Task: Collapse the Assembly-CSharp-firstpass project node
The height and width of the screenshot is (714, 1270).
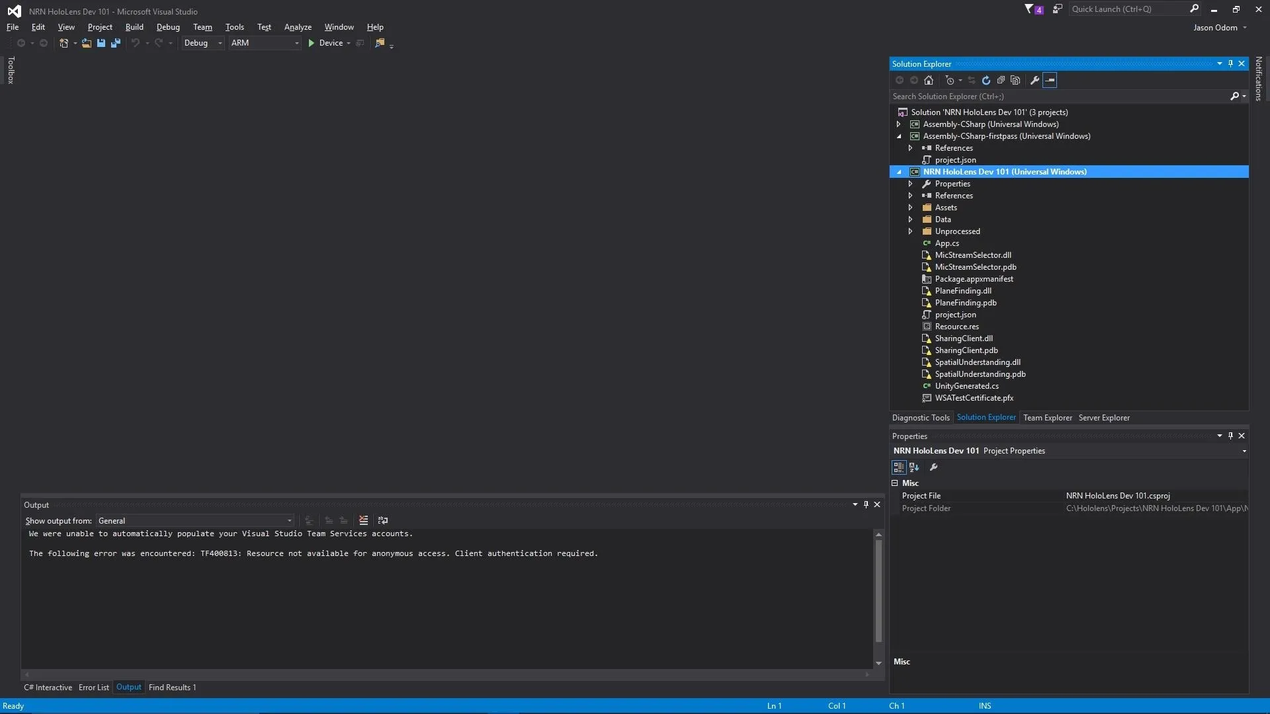Action: pos(898,136)
